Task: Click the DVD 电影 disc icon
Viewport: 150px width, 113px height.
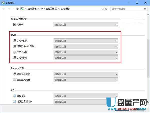Action: click(x=14, y=41)
